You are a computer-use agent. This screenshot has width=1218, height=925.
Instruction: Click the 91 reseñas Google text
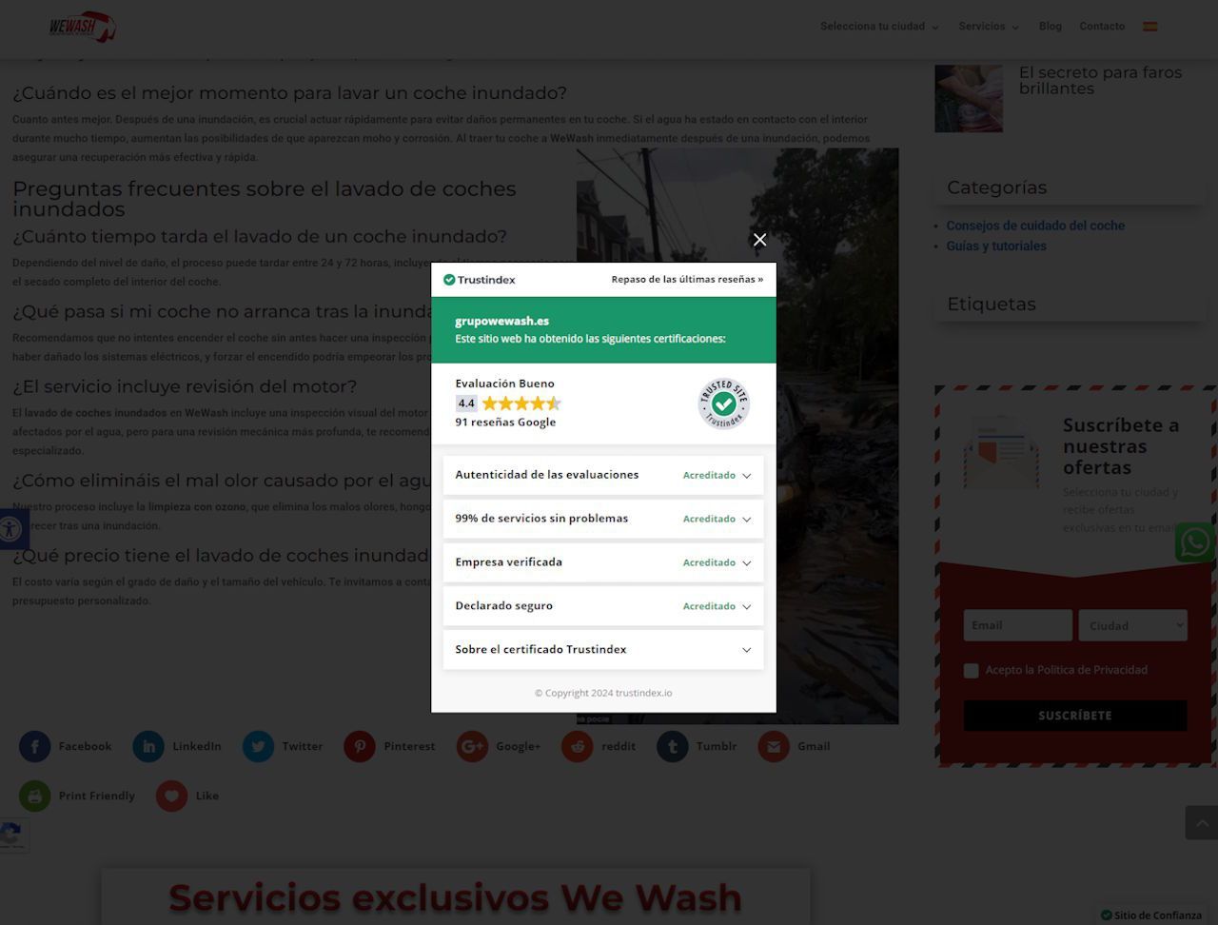(505, 423)
